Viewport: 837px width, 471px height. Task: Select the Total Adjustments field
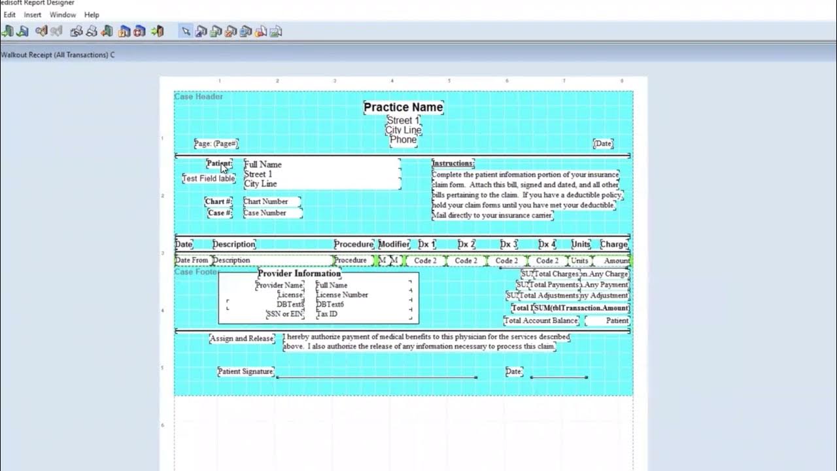pyautogui.click(x=550, y=296)
